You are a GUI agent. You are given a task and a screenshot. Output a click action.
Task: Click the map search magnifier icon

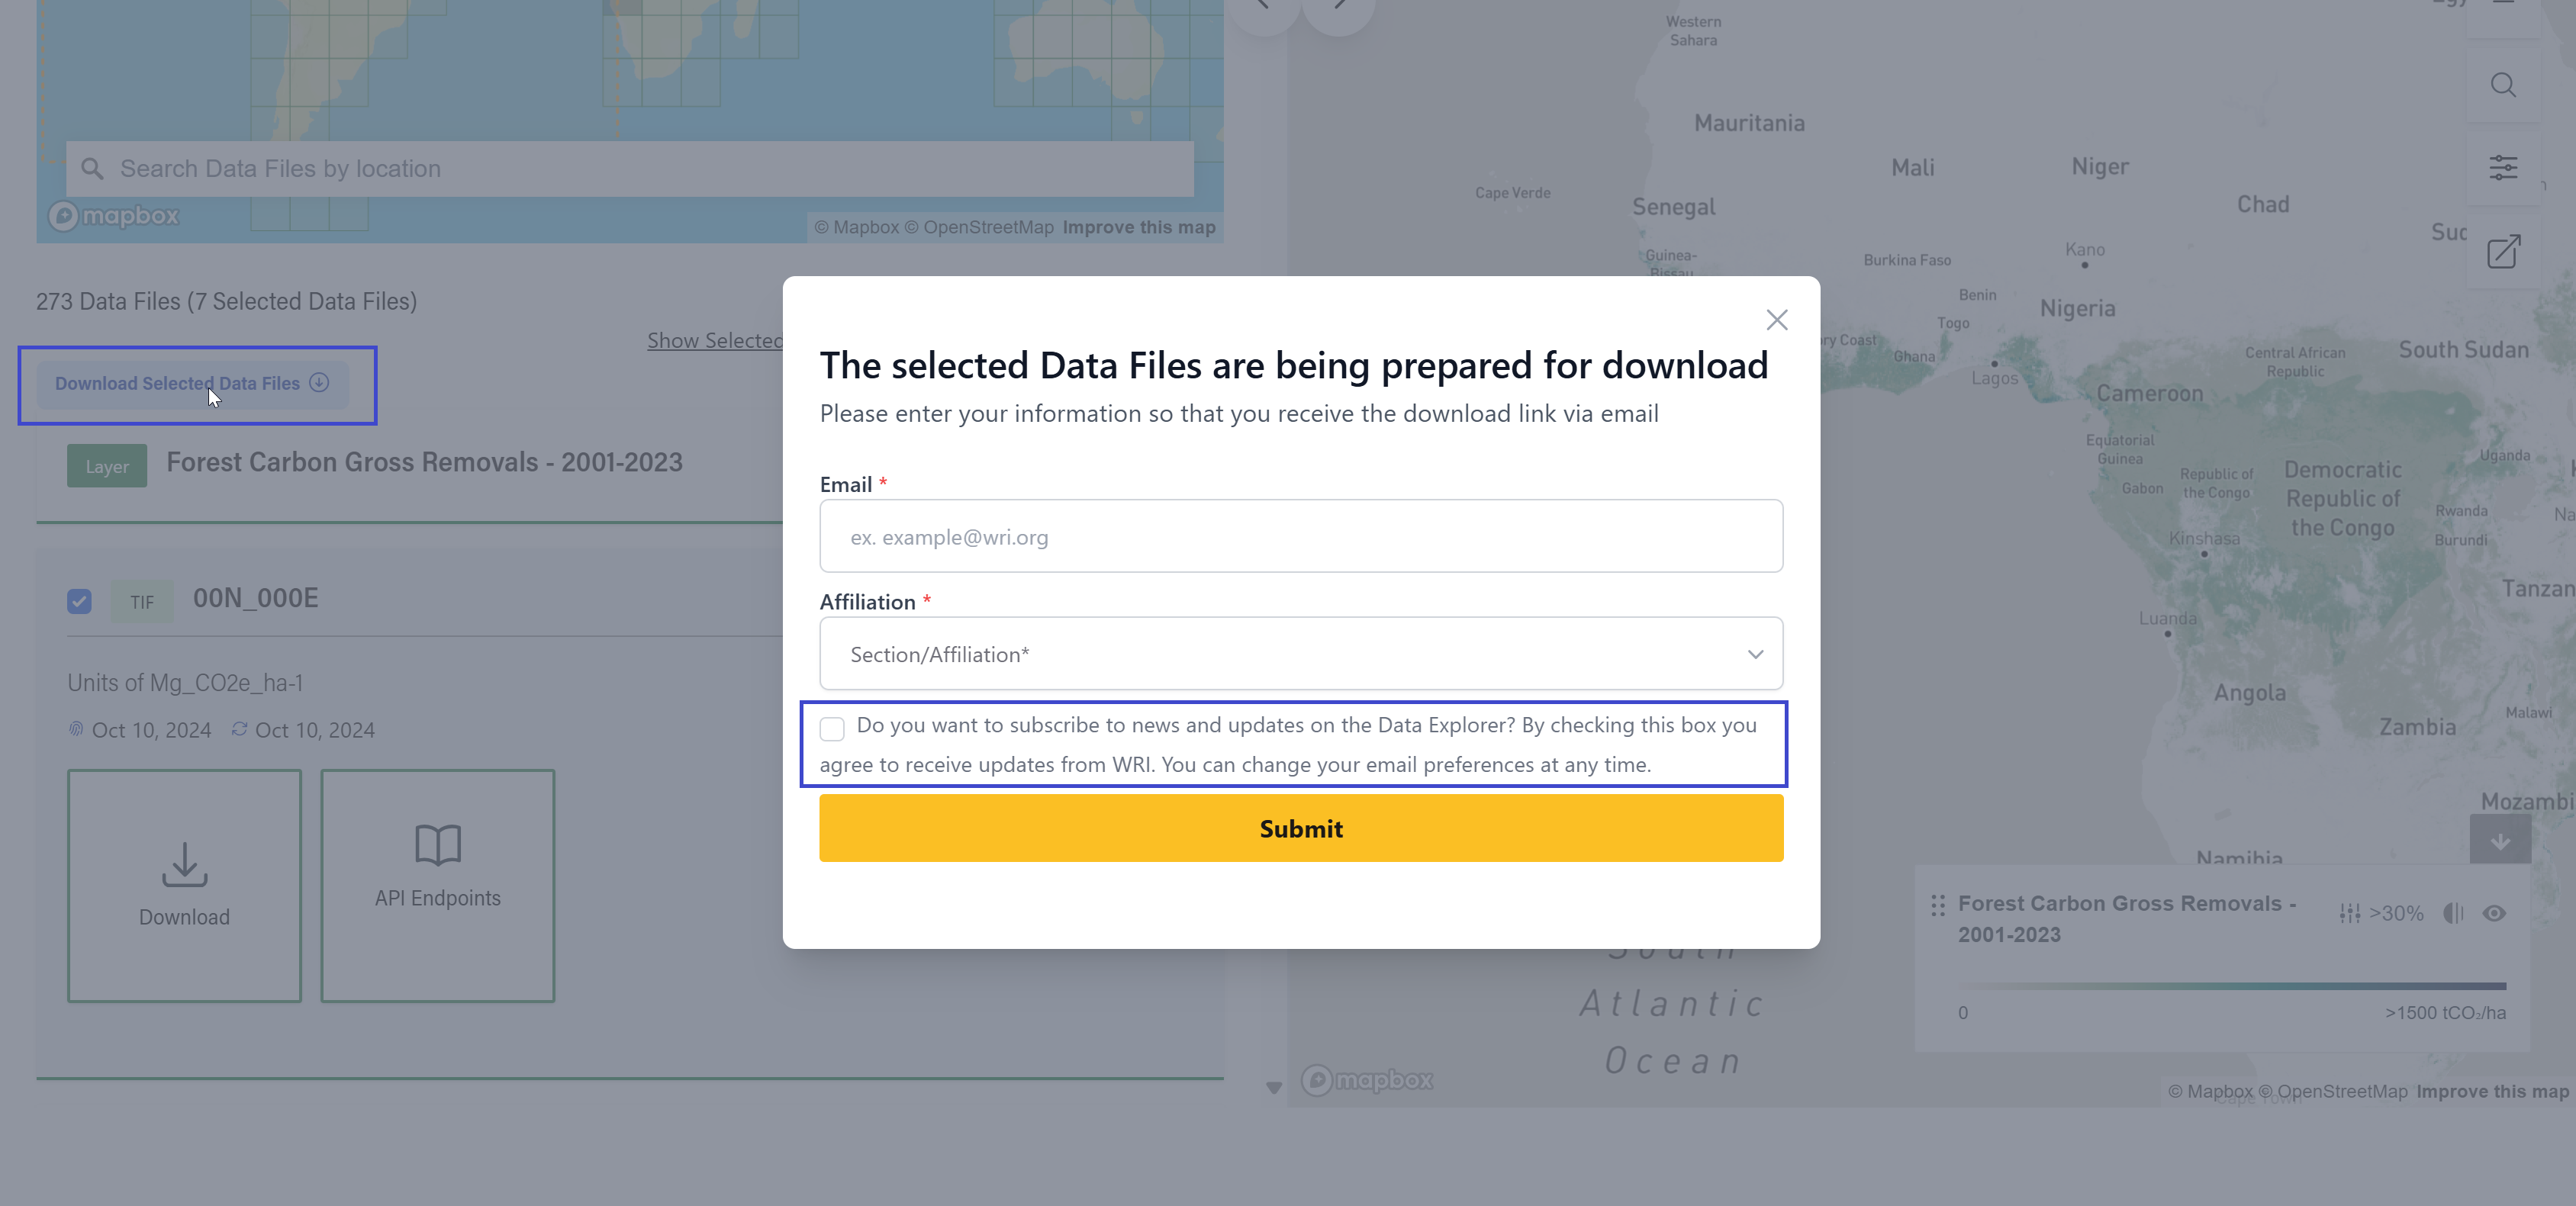click(2502, 85)
